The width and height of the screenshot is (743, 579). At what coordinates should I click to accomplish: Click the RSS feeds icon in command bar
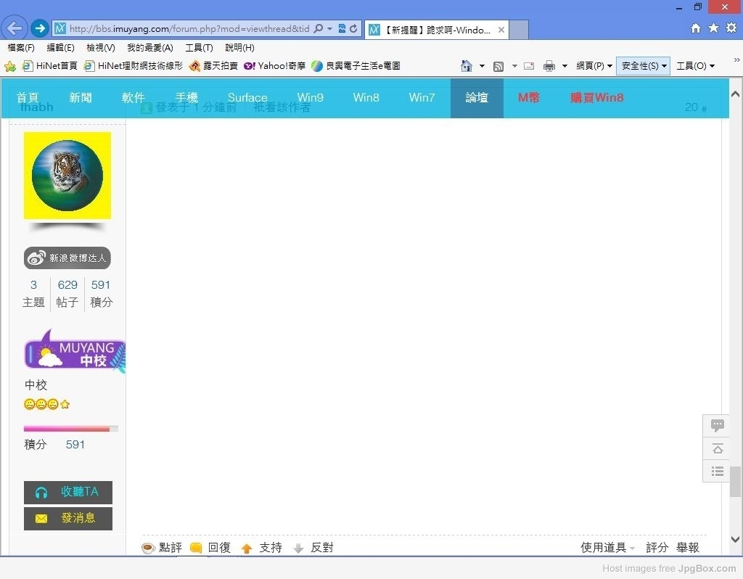click(x=498, y=66)
